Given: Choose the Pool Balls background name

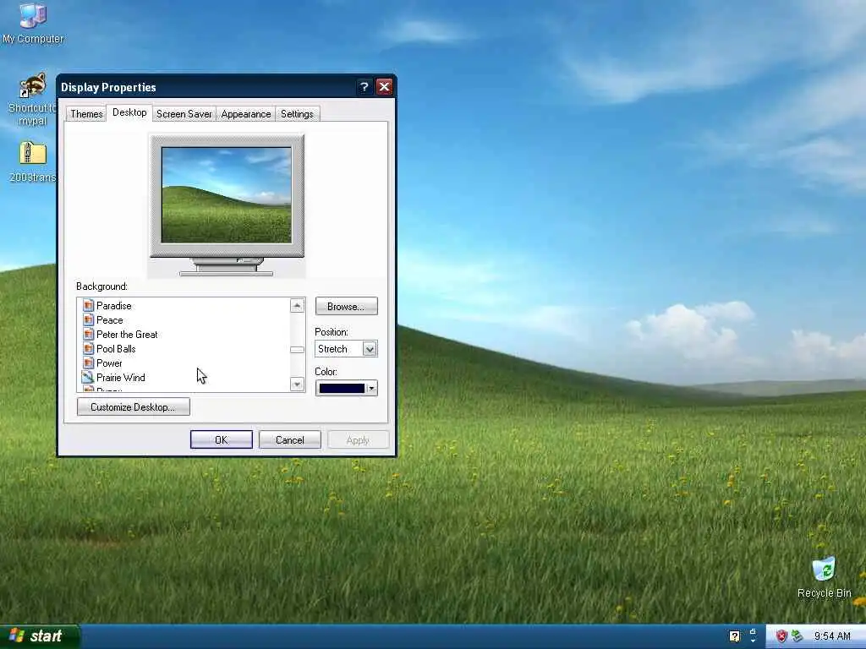Looking at the screenshot, I should pos(115,348).
